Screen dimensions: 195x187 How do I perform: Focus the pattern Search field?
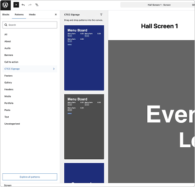(30, 25)
